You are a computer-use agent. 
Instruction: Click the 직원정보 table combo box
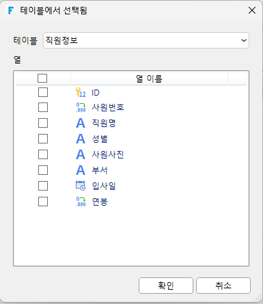click(x=146, y=40)
